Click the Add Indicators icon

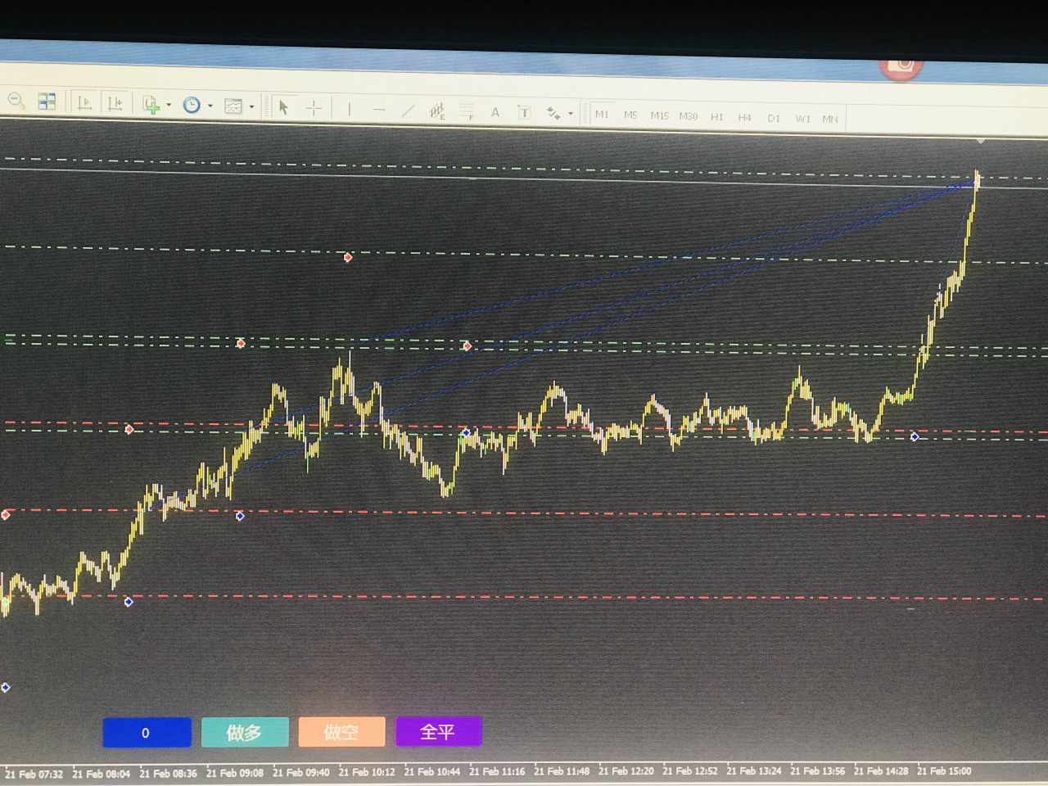click(x=151, y=105)
